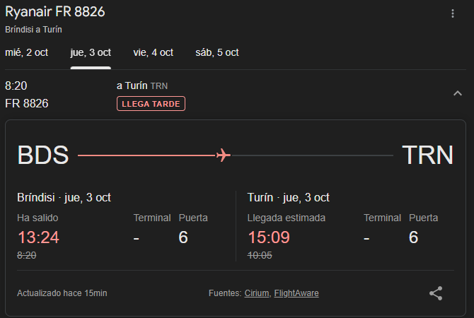Click the flight progress line
This screenshot has height=318, width=474.
(236, 155)
